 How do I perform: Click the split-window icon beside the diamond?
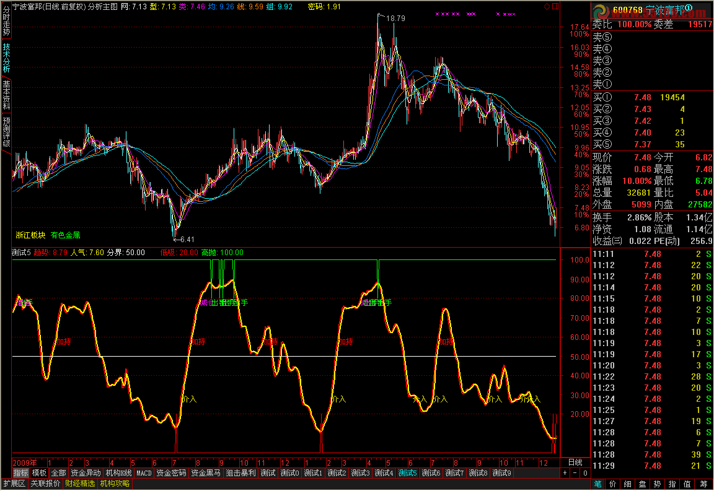tap(555, 7)
